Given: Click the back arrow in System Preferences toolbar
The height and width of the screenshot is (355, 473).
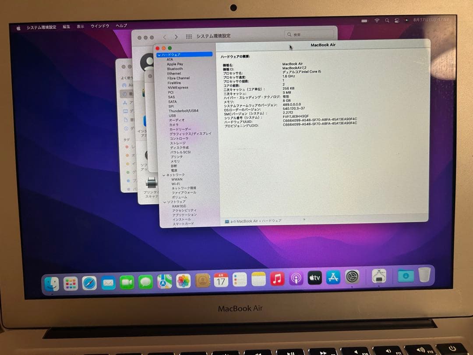Looking at the screenshot, I should point(164,37).
